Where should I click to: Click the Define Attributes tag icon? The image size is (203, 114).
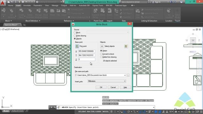coord(30,11)
